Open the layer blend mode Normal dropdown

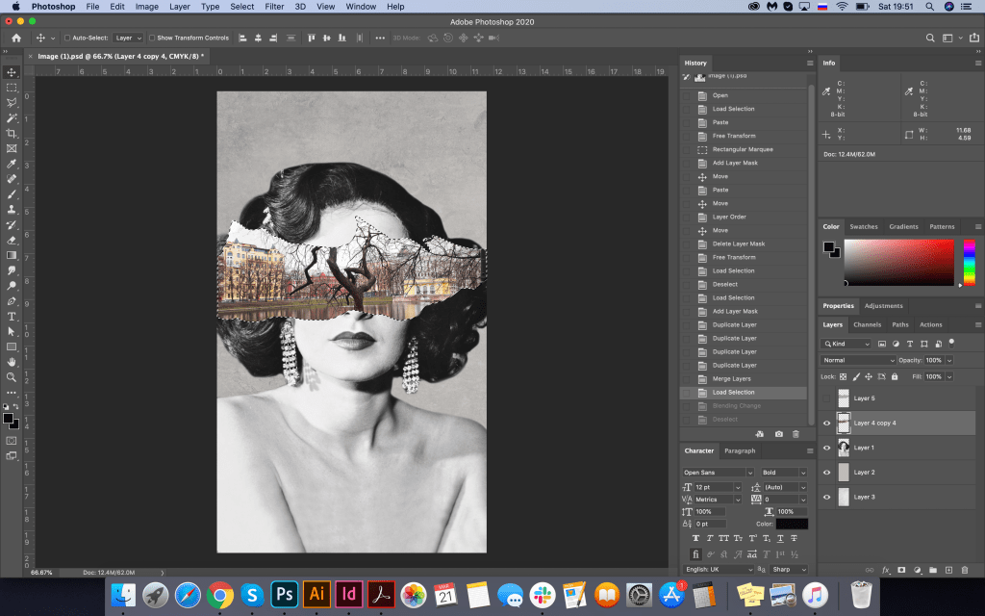858,360
